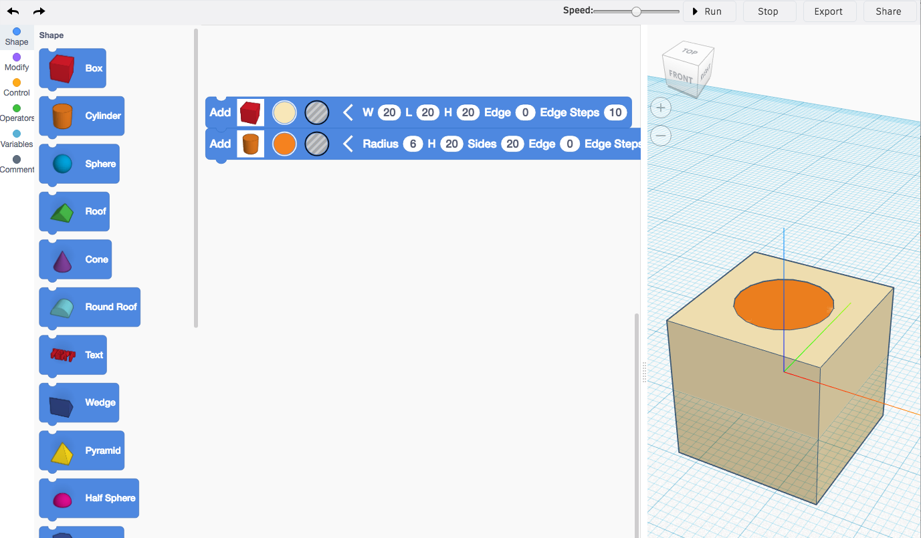Select the Text shape block
The width and height of the screenshot is (921, 538).
click(73, 355)
